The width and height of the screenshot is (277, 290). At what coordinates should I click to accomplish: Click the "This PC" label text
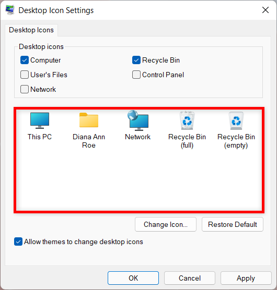40,137
